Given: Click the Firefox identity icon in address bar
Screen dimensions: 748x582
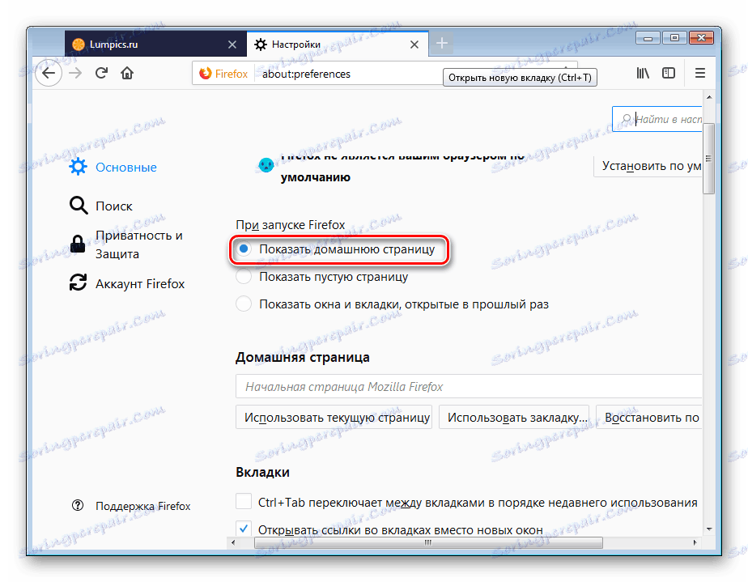Looking at the screenshot, I should (x=206, y=74).
